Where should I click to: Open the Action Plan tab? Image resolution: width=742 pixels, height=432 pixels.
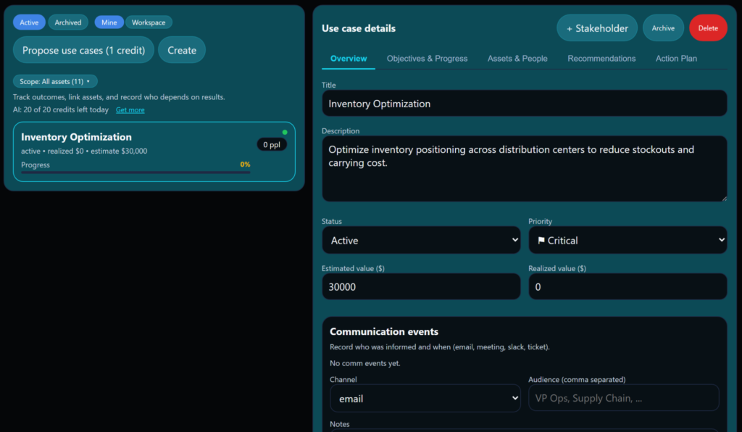(676, 59)
